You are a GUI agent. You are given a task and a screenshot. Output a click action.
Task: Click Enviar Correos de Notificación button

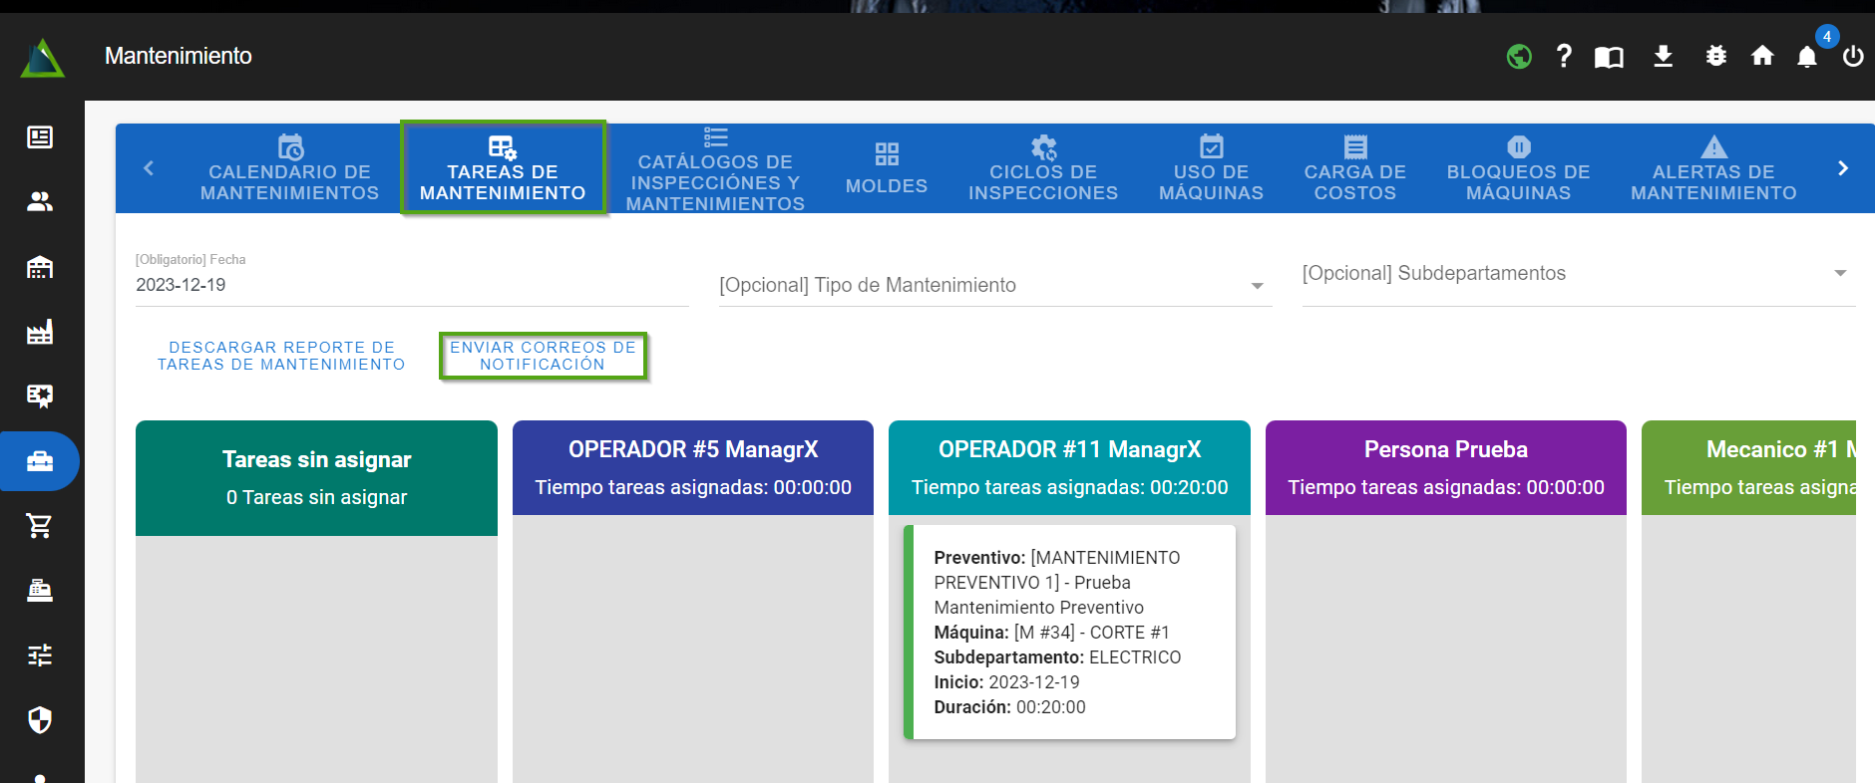pyautogui.click(x=543, y=356)
